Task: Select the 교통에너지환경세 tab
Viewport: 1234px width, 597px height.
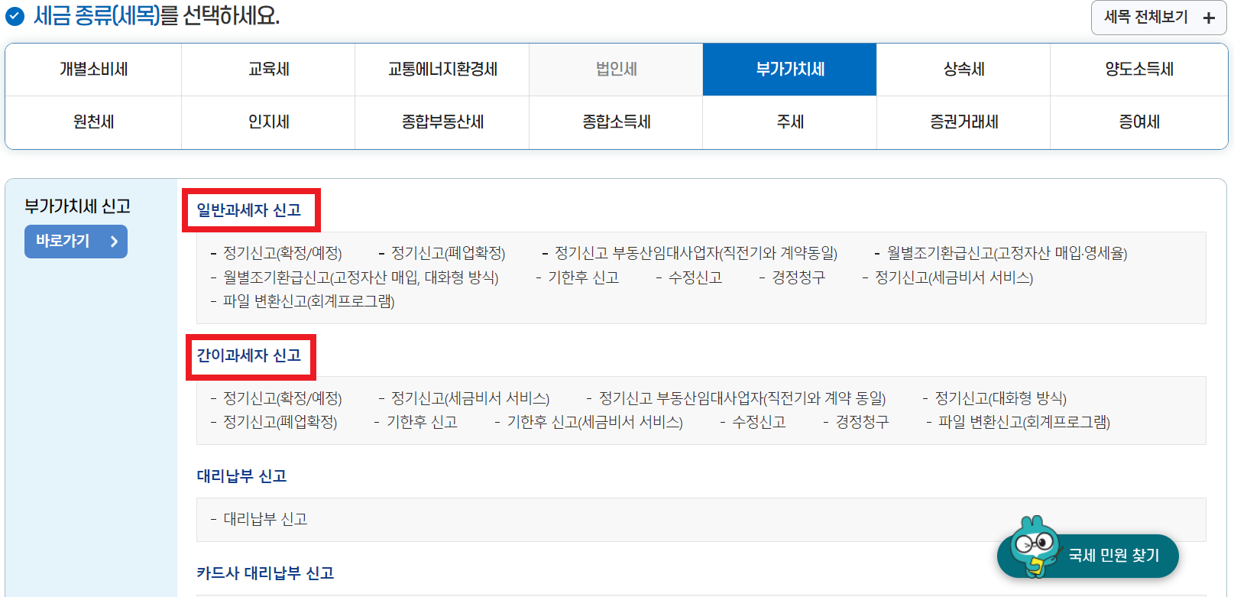Action: coord(442,70)
